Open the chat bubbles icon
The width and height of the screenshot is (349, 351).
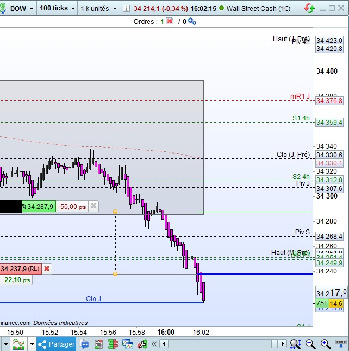(x=84, y=344)
